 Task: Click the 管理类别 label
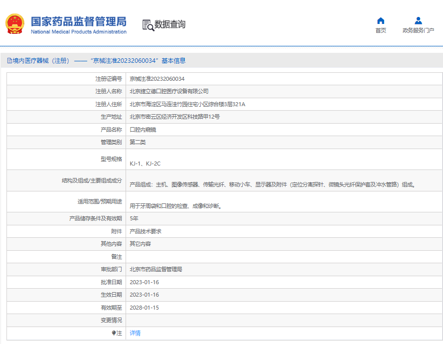[111, 142]
